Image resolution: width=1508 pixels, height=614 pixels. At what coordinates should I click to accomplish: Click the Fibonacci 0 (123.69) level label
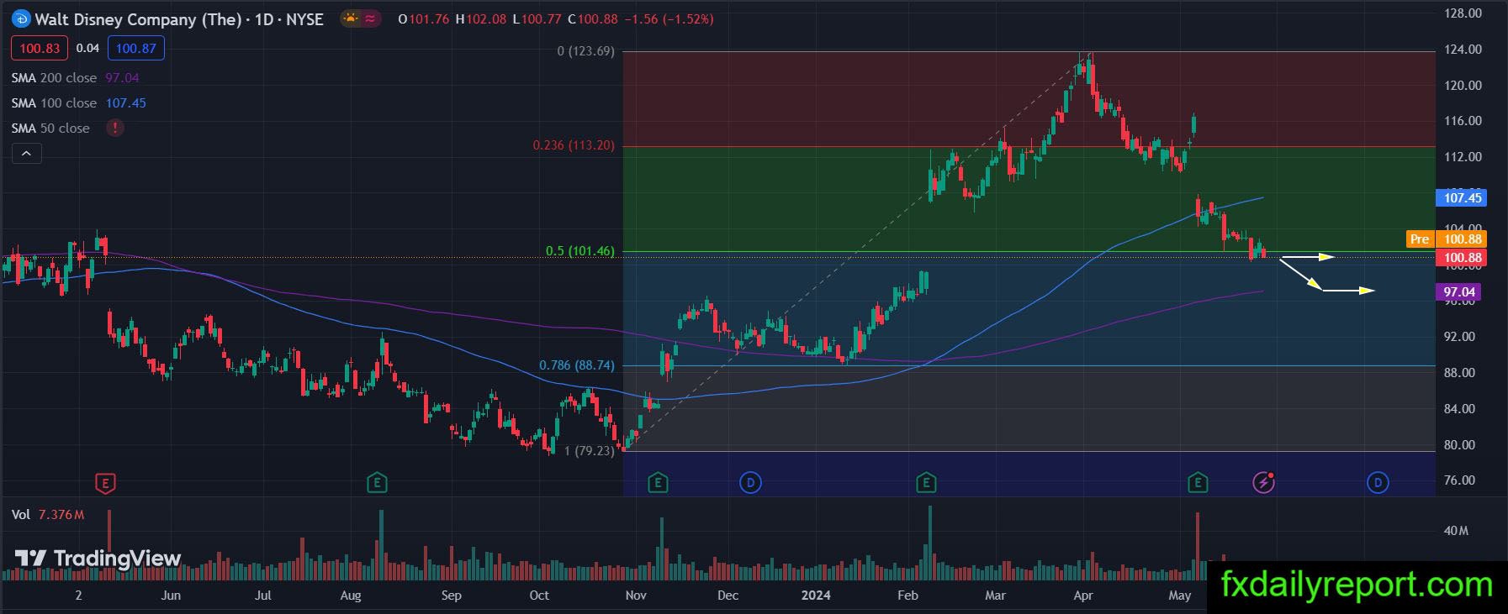coord(585,51)
